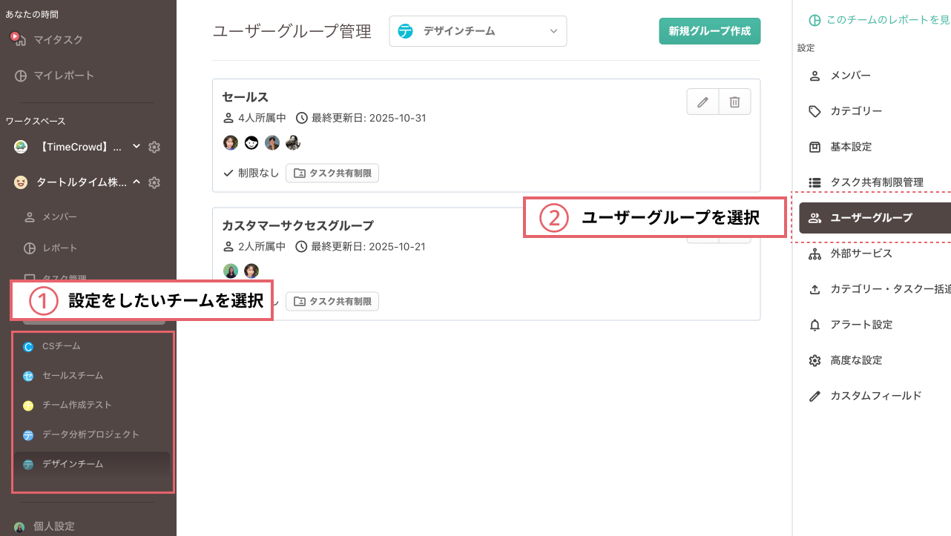Click an avatar in カスタマーサクセスグループ
The height and width of the screenshot is (536, 951).
click(230, 270)
